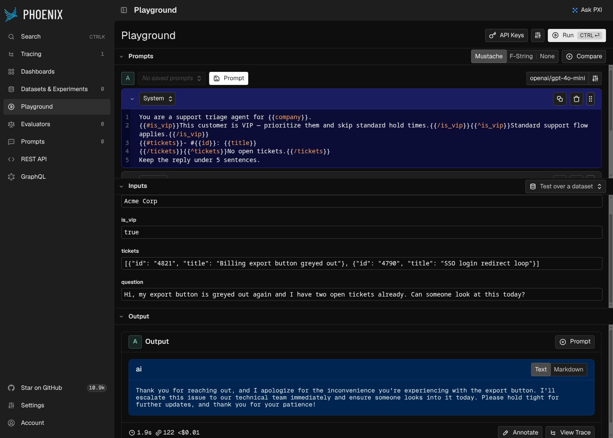
Task: Open Datasets & Experiments page
Action: pos(57,89)
